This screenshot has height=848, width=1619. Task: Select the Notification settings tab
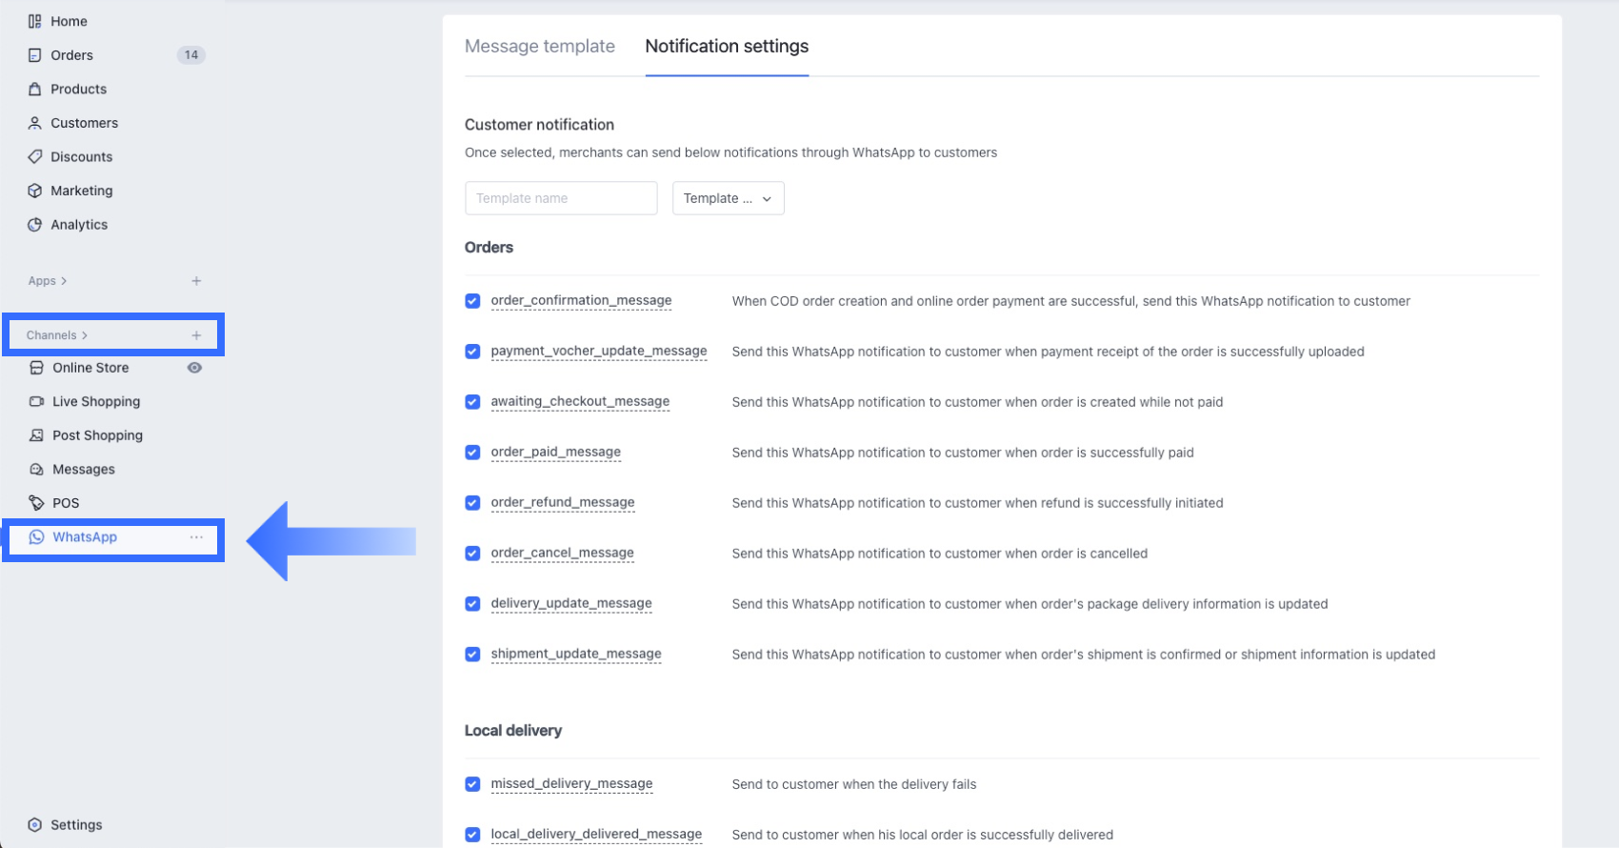(727, 46)
